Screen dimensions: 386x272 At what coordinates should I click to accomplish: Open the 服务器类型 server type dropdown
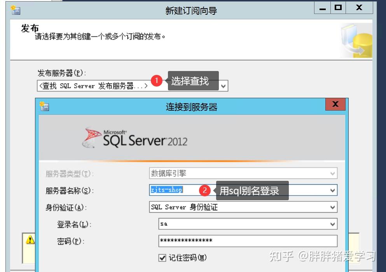coord(332,173)
